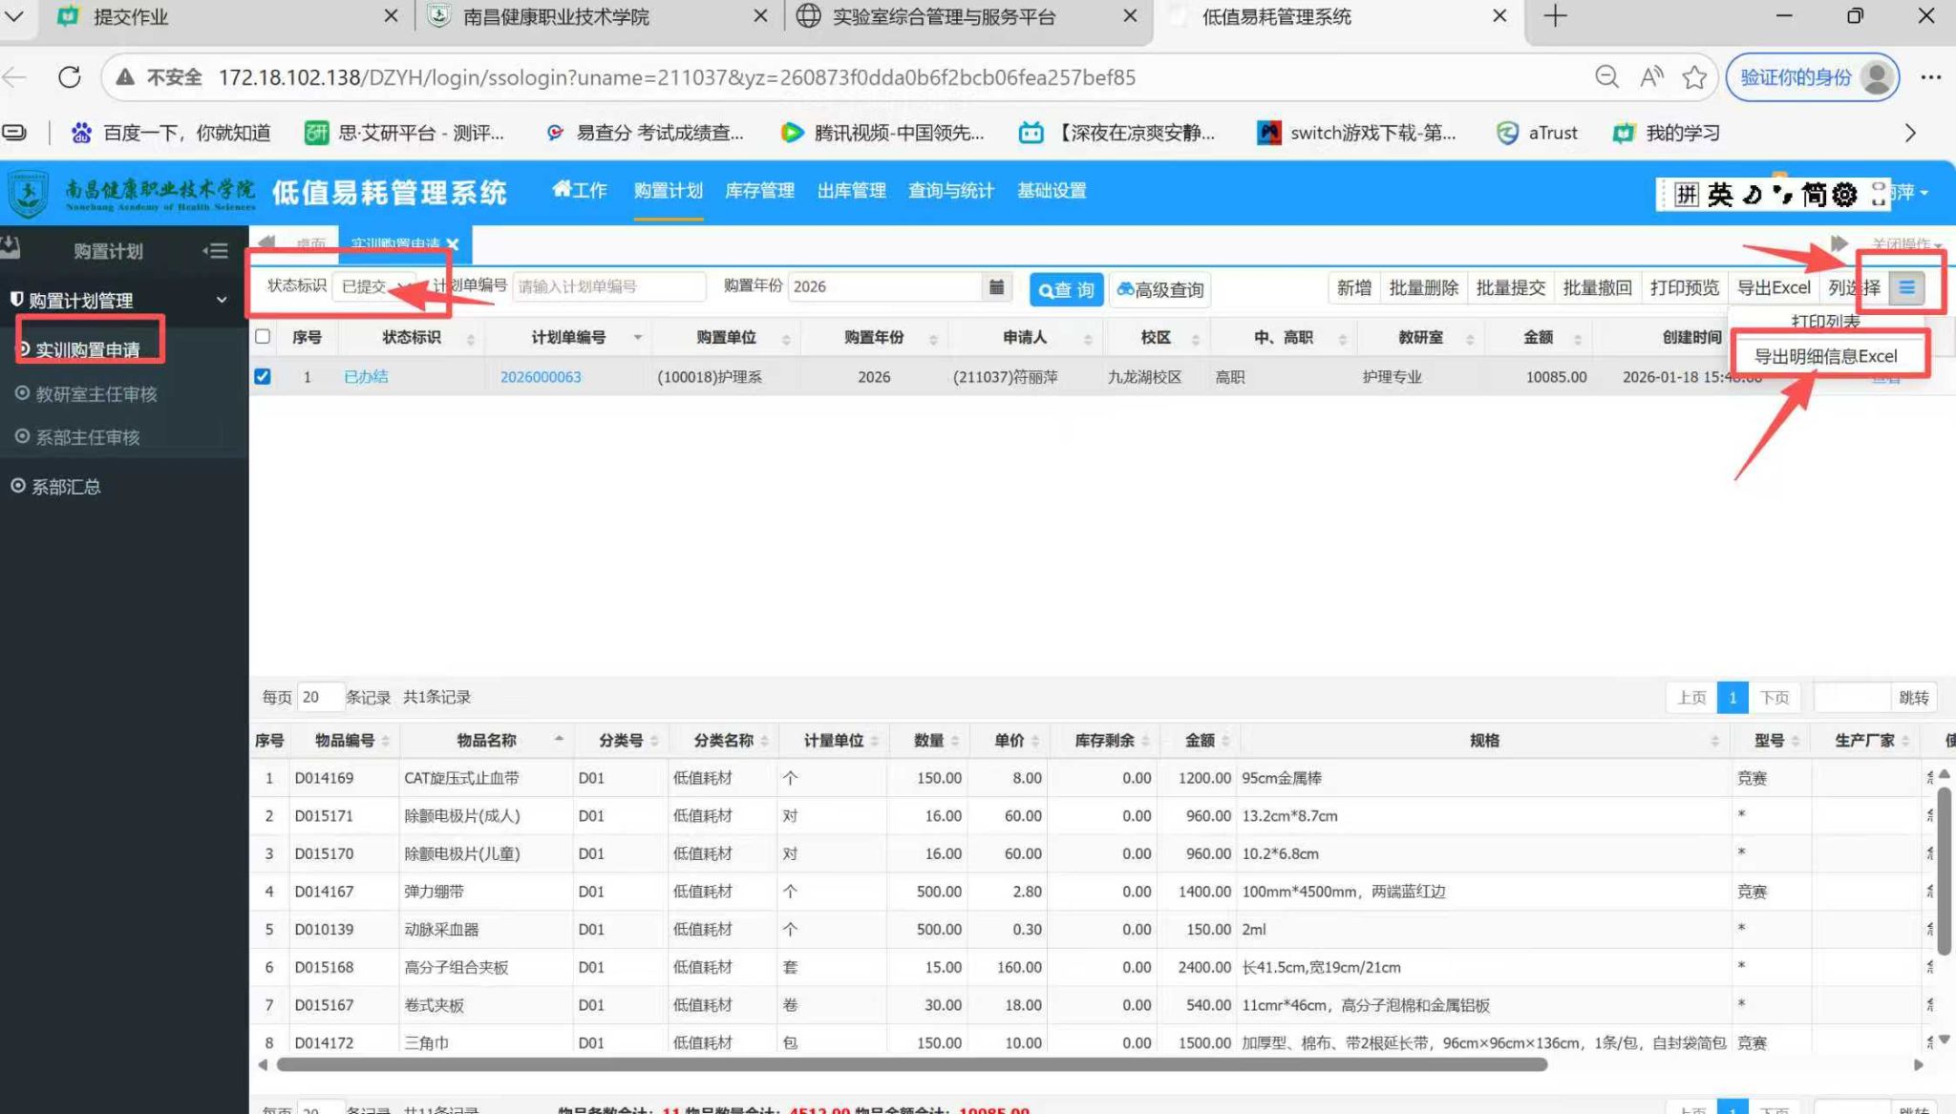Open plan number link 2026000063
Viewport: 1956px width, 1114px height.
541,377
